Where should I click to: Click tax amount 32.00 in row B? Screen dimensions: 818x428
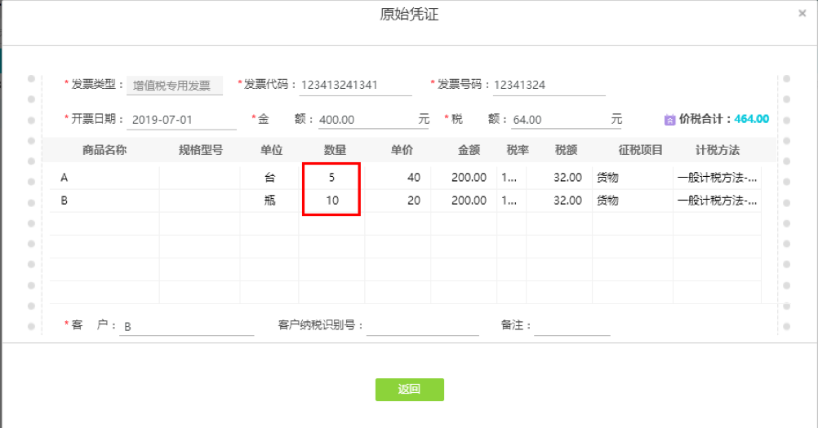(559, 201)
